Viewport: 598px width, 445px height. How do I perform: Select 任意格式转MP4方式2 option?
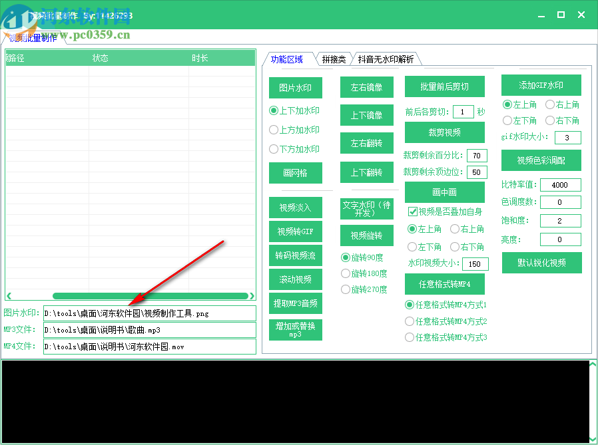click(446, 321)
